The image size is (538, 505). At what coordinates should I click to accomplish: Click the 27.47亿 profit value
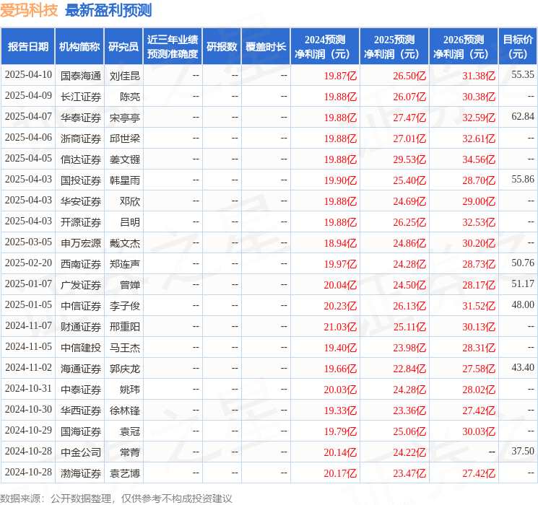409,118
